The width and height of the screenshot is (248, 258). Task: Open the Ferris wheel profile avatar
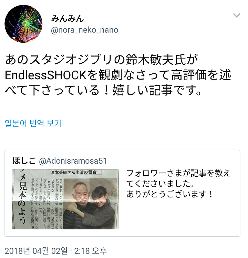click(23, 24)
